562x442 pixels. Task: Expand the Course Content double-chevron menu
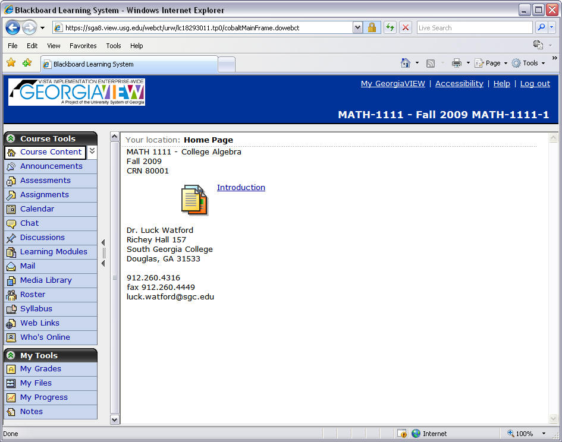tap(92, 151)
